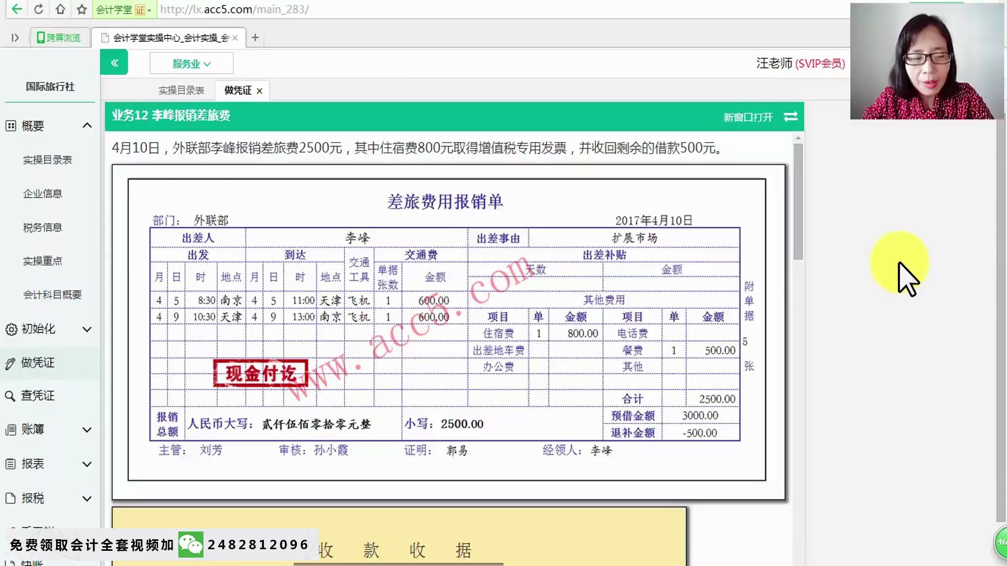Open voucher search via the 查凭证 magnifier icon

[x=10, y=396]
